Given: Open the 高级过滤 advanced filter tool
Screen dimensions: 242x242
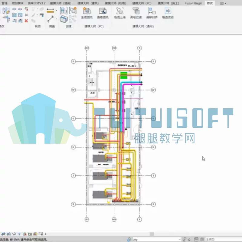Looking at the screenshot, I should pyautogui.click(x=136, y=11).
